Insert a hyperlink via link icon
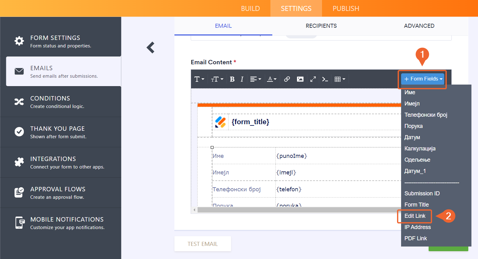 pyautogui.click(x=287, y=79)
